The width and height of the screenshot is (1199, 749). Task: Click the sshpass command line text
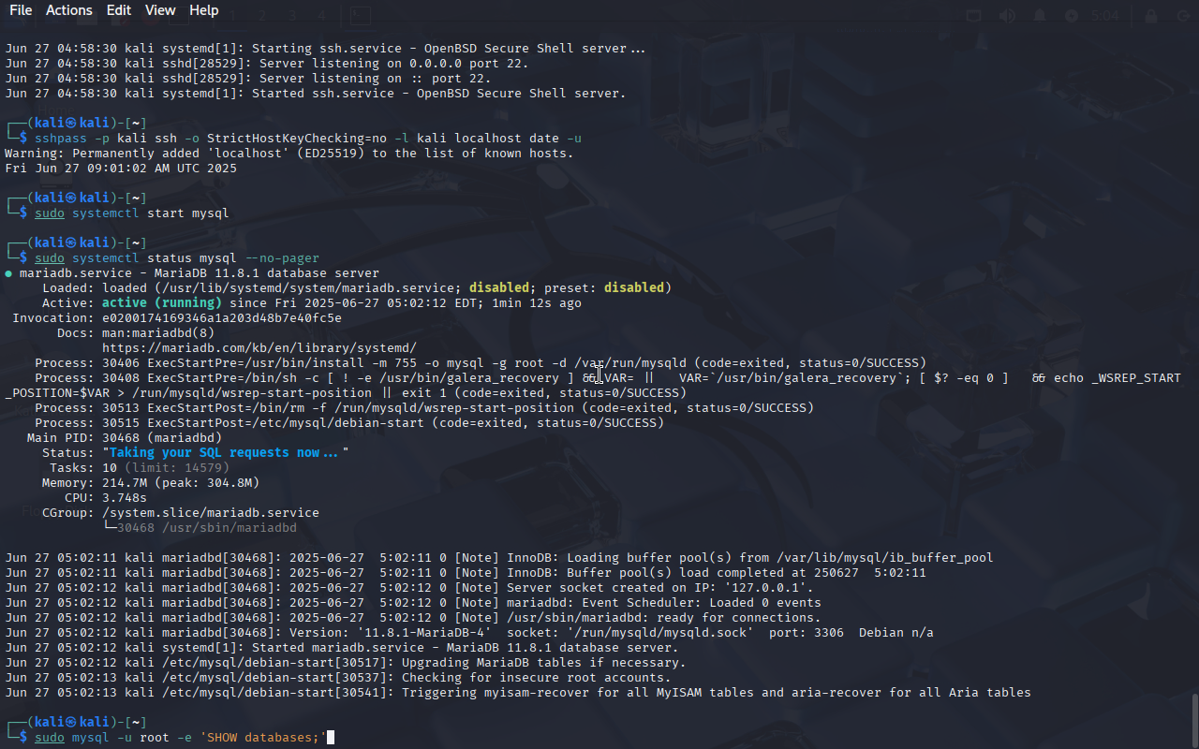click(308, 139)
